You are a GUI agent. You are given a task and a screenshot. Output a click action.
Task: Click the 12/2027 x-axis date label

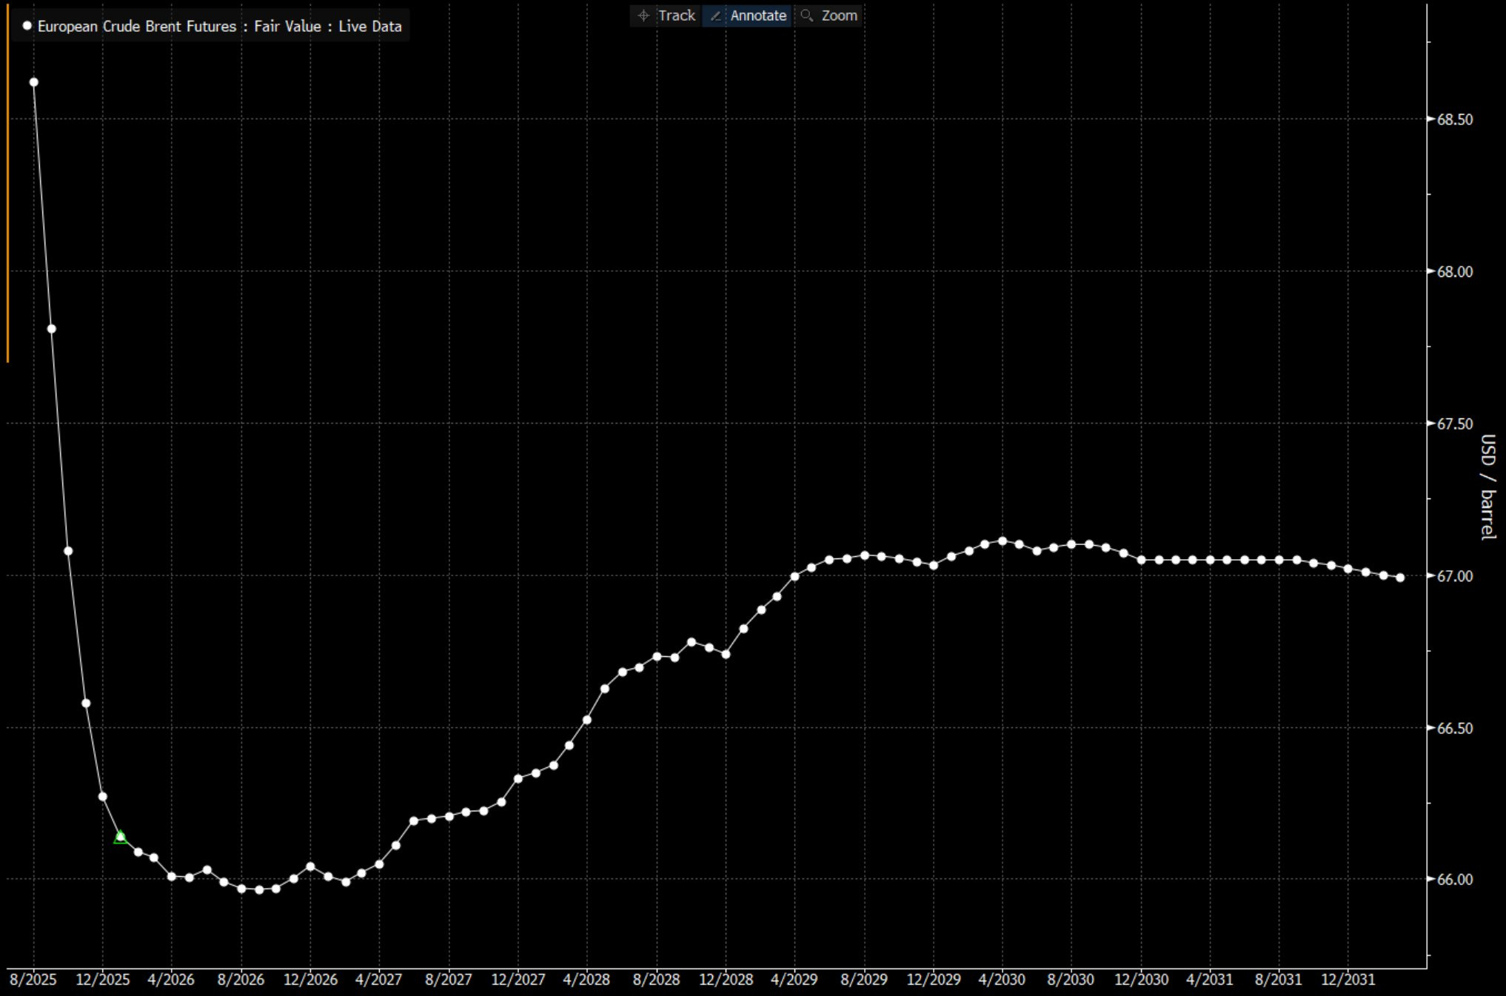click(x=518, y=980)
